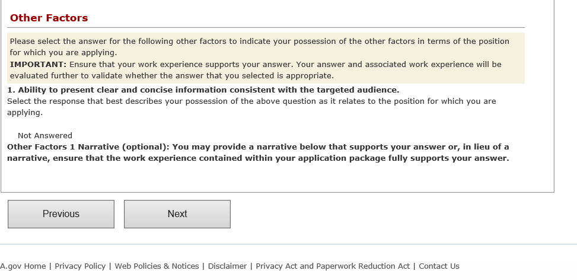Click the 'Select the response that best describes' text
The height and width of the screenshot is (280, 577).
251,101
